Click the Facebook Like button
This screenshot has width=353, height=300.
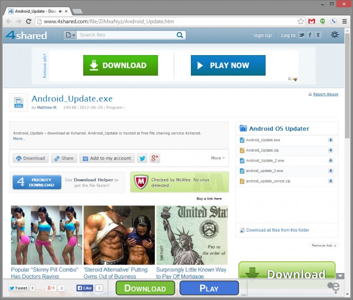coord(84,288)
